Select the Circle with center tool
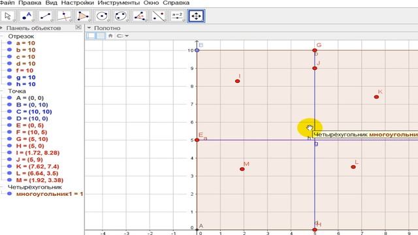The height and width of the screenshot is (235, 418). click(x=102, y=16)
